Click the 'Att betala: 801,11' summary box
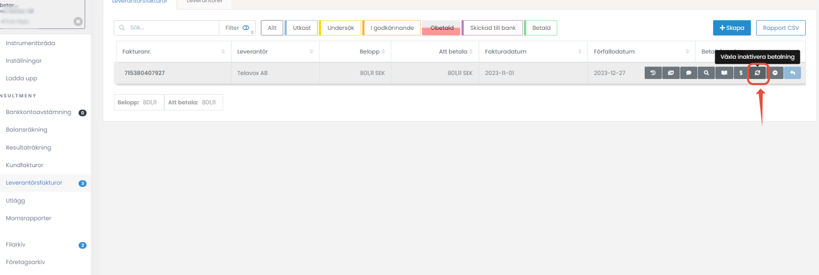 193,102
